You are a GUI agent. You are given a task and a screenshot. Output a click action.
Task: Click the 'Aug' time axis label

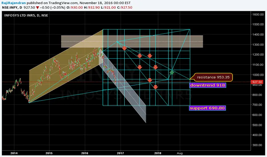(180, 153)
